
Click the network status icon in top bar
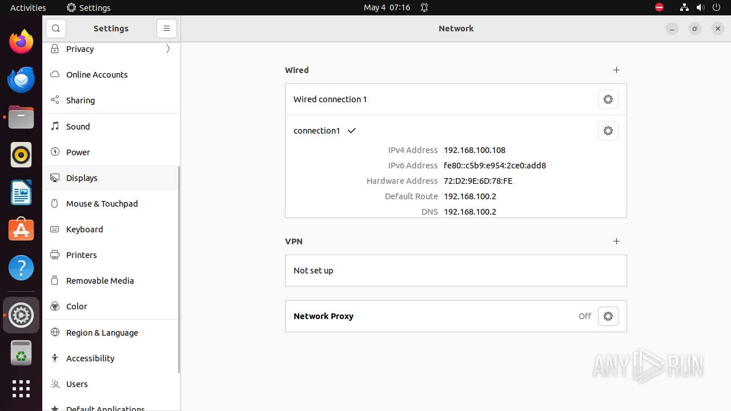click(684, 7)
